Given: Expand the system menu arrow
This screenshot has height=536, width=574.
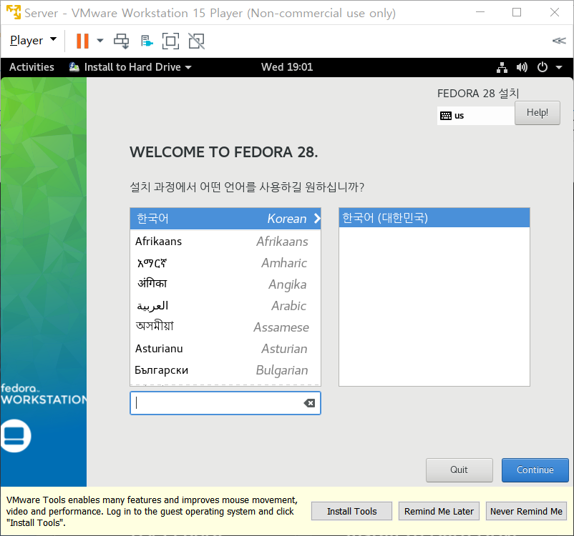Looking at the screenshot, I should [559, 67].
